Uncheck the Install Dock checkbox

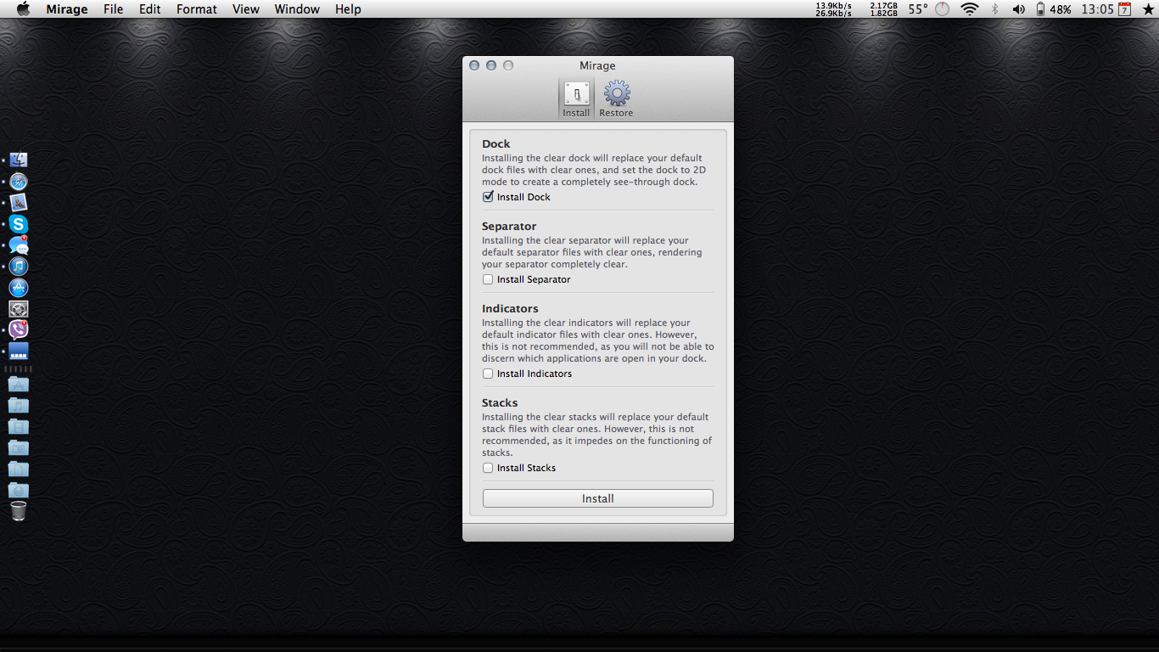[x=488, y=197]
